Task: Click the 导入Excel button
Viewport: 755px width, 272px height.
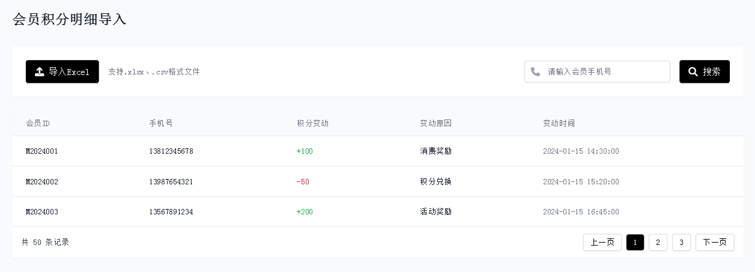Action: [x=62, y=71]
